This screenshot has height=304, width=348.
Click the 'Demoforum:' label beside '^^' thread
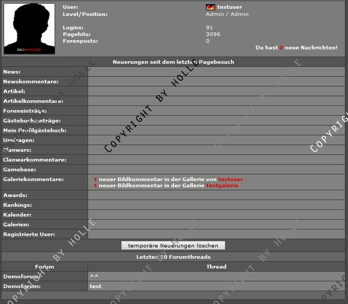[22, 276]
